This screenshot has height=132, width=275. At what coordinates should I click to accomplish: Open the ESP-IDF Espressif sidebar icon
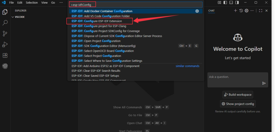(x=5, y=66)
